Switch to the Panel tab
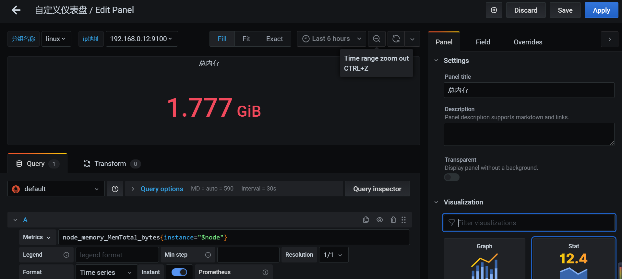Screen dimensions: 622x279 [x=444, y=42]
